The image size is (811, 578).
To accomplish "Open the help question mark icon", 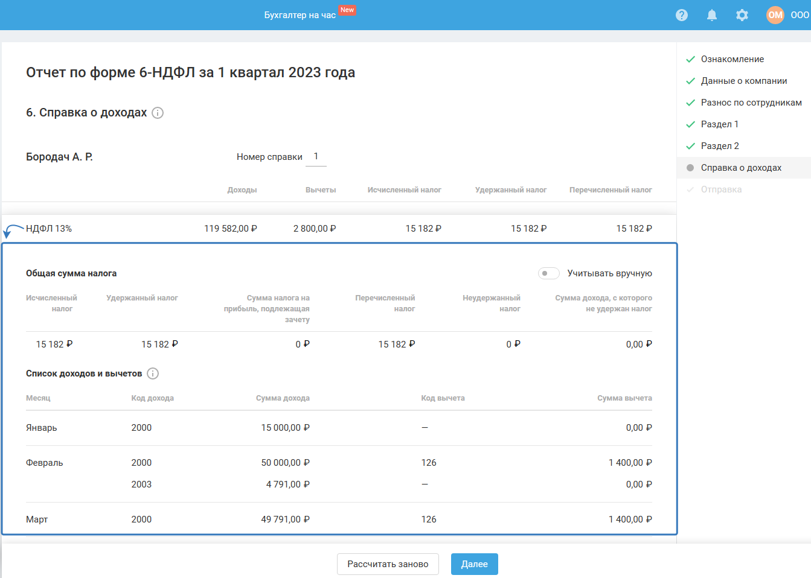I will click(x=682, y=15).
